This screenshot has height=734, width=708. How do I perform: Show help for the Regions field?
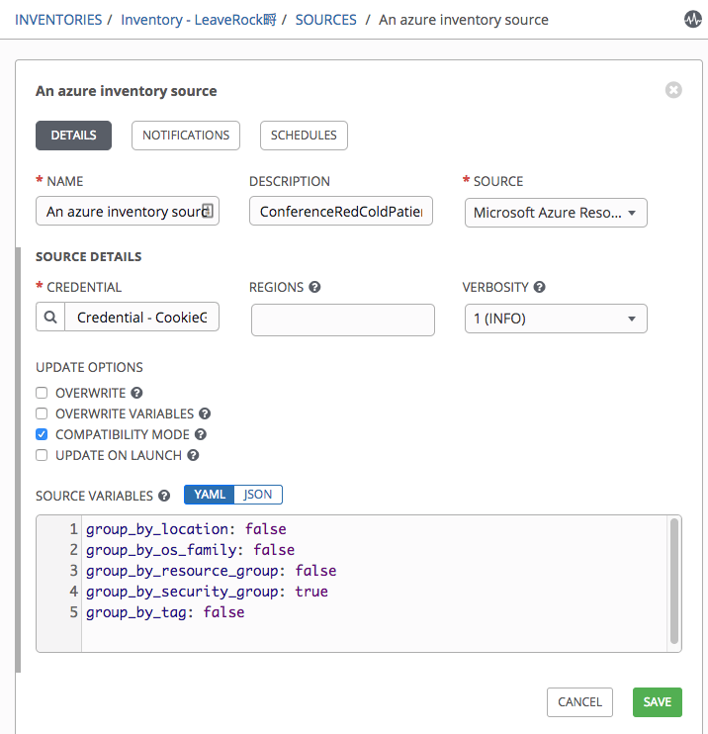(314, 287)
